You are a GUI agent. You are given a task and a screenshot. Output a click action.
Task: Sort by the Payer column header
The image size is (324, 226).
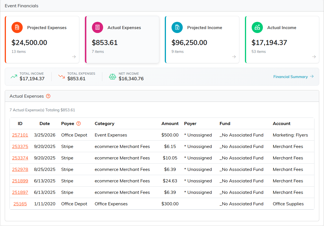(x=190, y=124)
